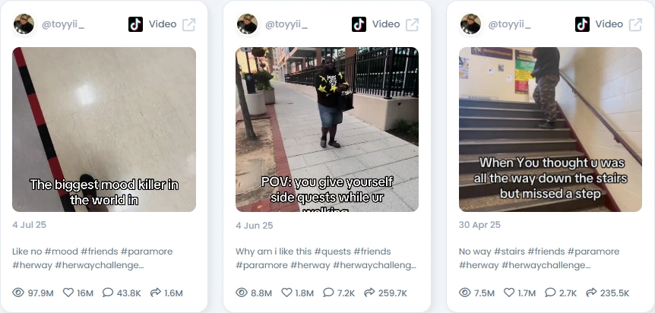The height and width of the screenshot is (313, 655).
Task: Click TikTok logo on the mood killer card
Action: coord(135,24)
